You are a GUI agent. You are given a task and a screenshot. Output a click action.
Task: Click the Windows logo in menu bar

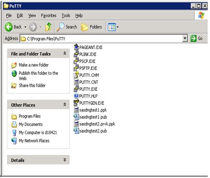pos(201,15)
